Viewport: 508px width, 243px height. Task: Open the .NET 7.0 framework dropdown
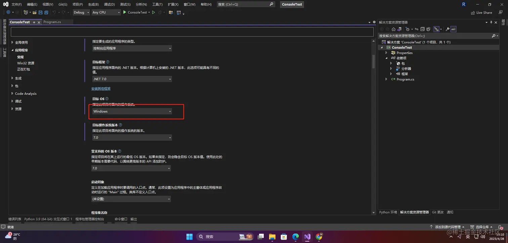click(132, 79)
